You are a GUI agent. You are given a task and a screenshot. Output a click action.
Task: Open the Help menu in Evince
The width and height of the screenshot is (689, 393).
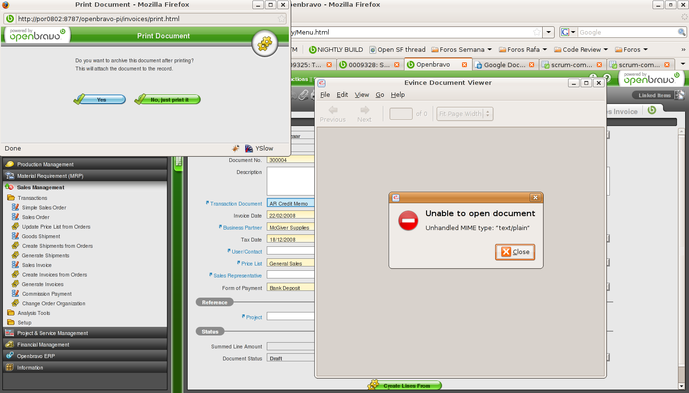tap(398, 94)
